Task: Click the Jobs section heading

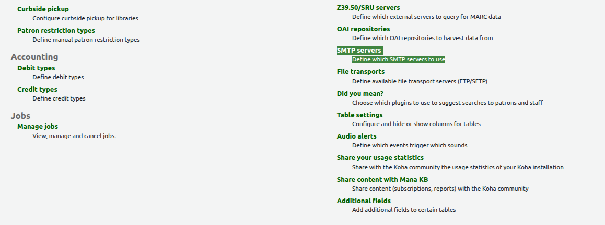Action: (x=20, y=116)
